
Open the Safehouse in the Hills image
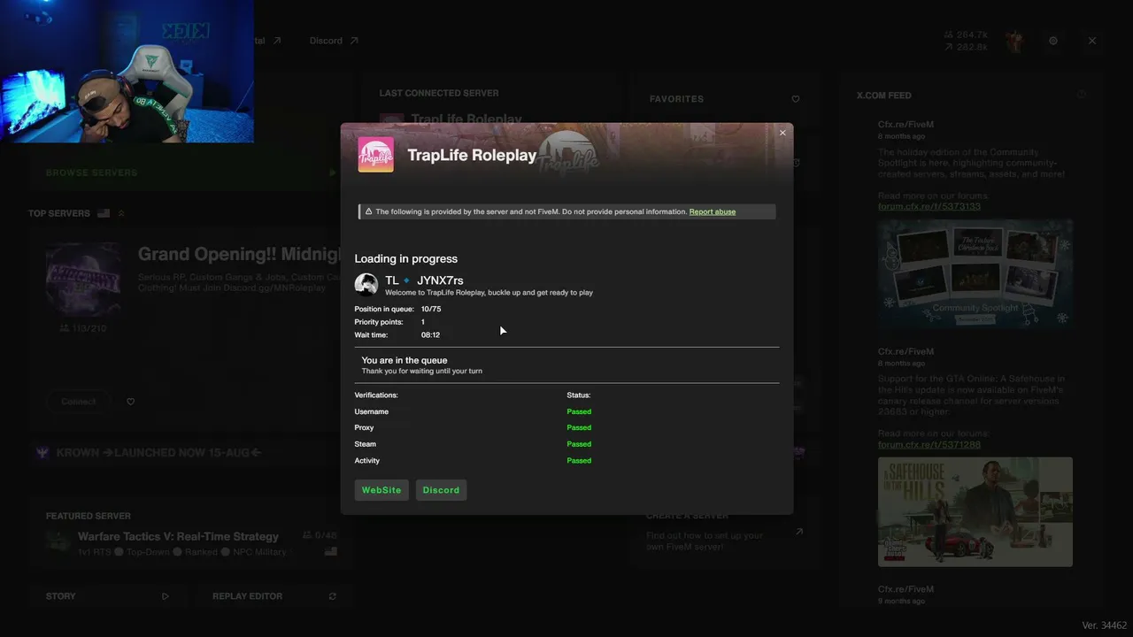point(975,511)
